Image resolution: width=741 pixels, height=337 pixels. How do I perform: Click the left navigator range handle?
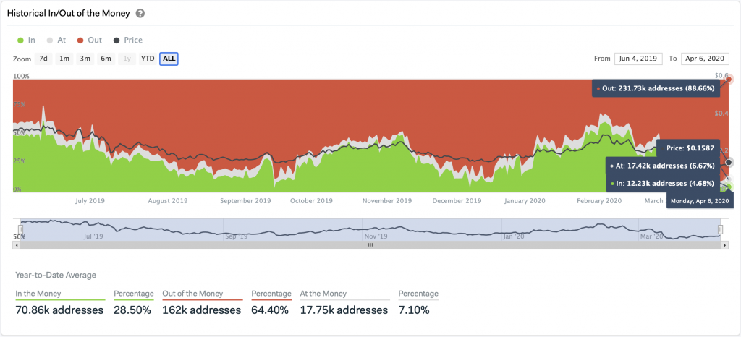point(20,230)
